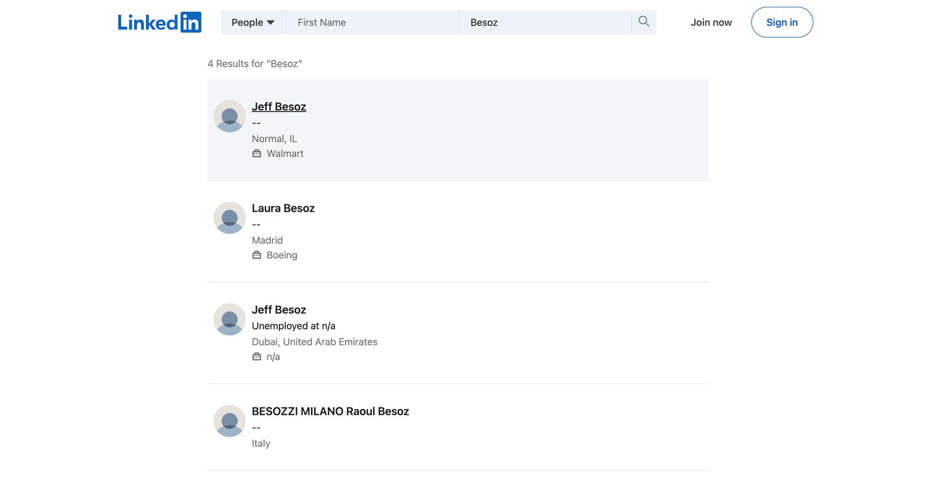Click 4 Results for Besoz heading

(255, 63)
